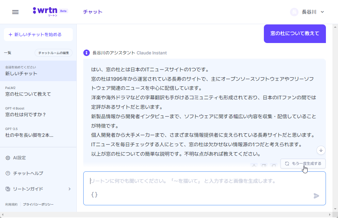Jump to bottom with the down-arrow button
338x218 pixels.
[x=321, y=150]
